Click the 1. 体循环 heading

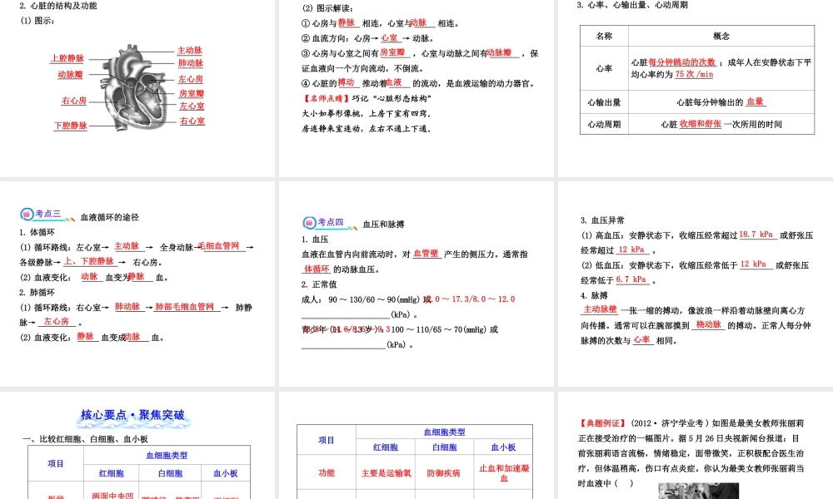(37, 232)
